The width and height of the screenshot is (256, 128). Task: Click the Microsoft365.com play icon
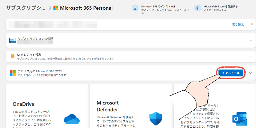click(198, 8)
